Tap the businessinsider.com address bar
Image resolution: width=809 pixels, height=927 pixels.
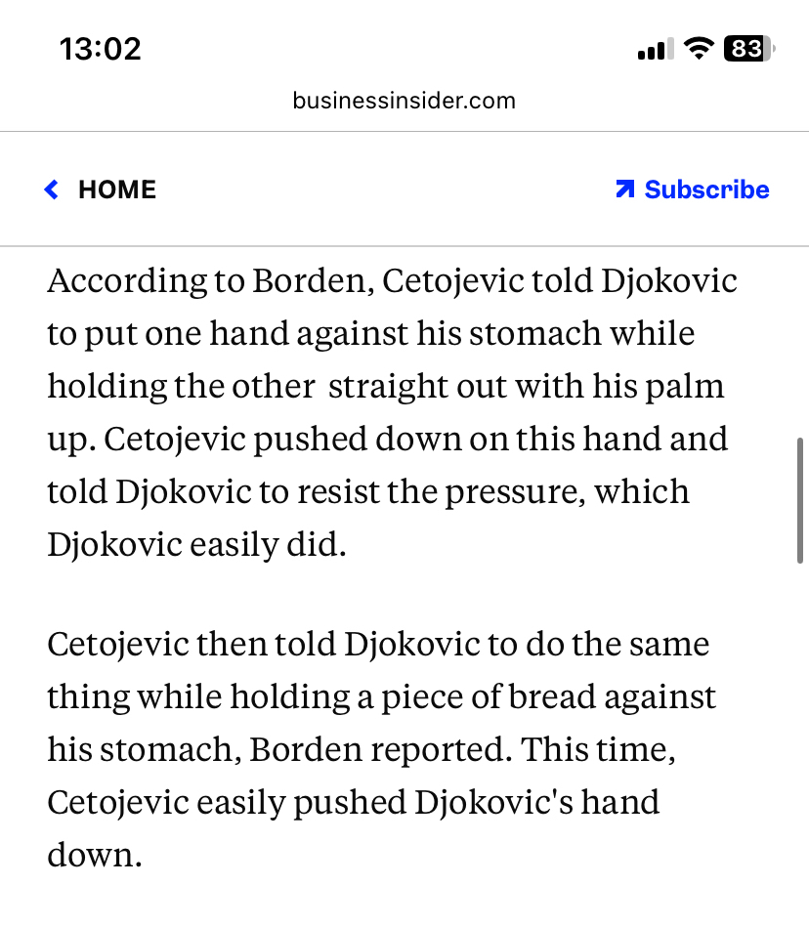404,100
